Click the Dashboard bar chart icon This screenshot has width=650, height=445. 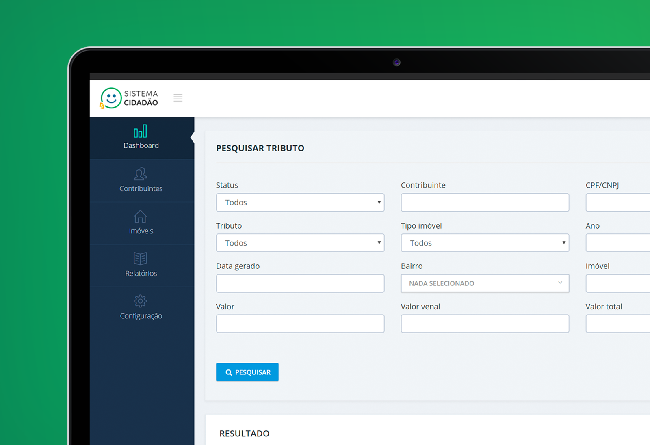pyautogui.click(x=141, y=131)
